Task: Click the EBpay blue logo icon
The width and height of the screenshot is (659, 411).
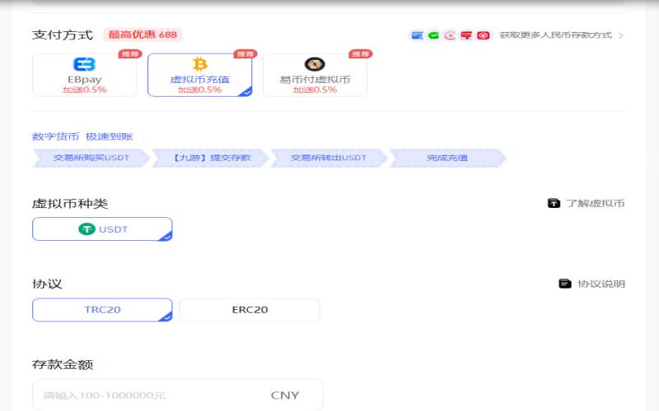Action: [85, 64]
